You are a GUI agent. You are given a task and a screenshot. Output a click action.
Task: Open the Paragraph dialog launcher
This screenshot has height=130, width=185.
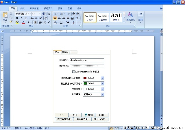tap(80, 26)
